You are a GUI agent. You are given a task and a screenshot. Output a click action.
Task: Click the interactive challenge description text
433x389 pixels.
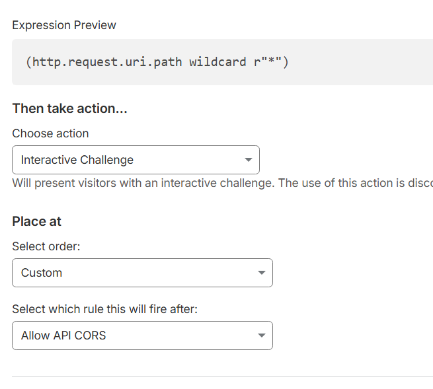222,183
